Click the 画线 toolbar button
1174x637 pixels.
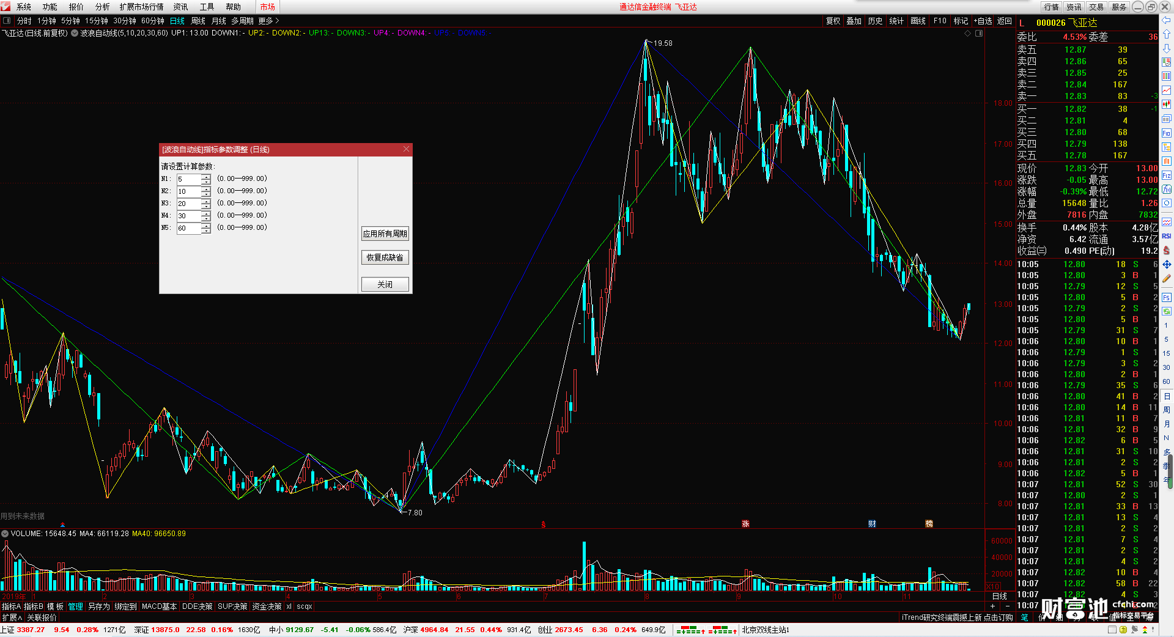[x=918, y=21]
